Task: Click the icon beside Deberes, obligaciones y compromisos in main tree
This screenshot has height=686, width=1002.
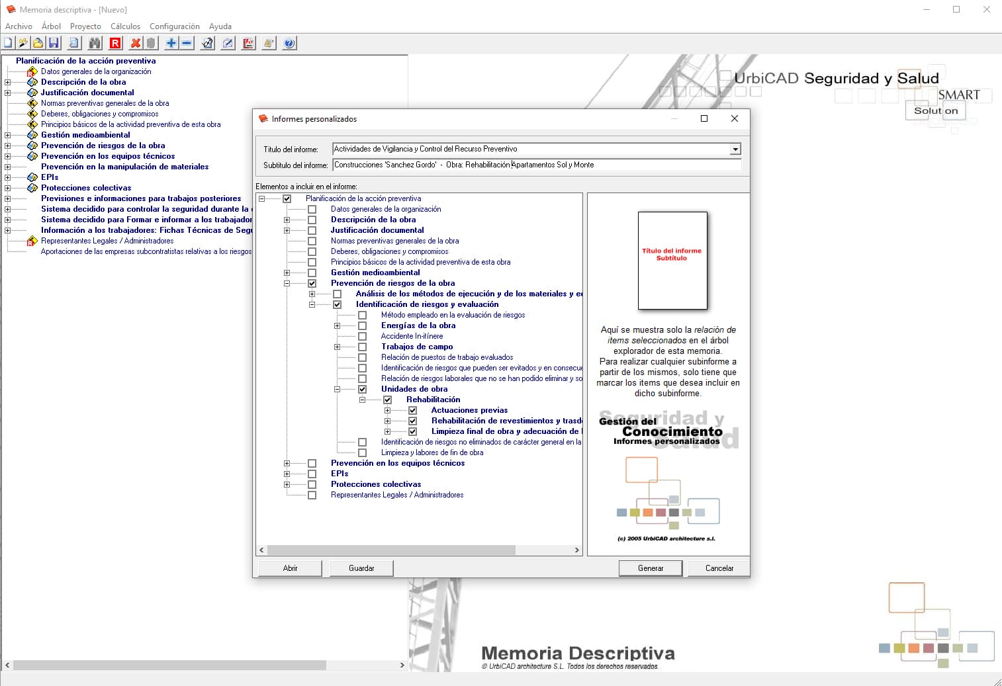Action: (32, 114)
